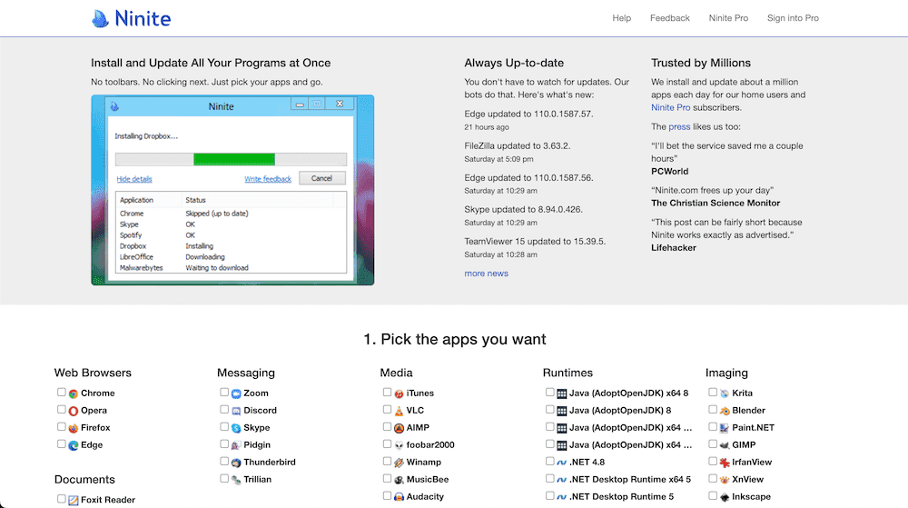Click 'FileZilla updated to 3.63.2.' text
Viewport: 908px width, 508px height.
click(x=518, y=146)
